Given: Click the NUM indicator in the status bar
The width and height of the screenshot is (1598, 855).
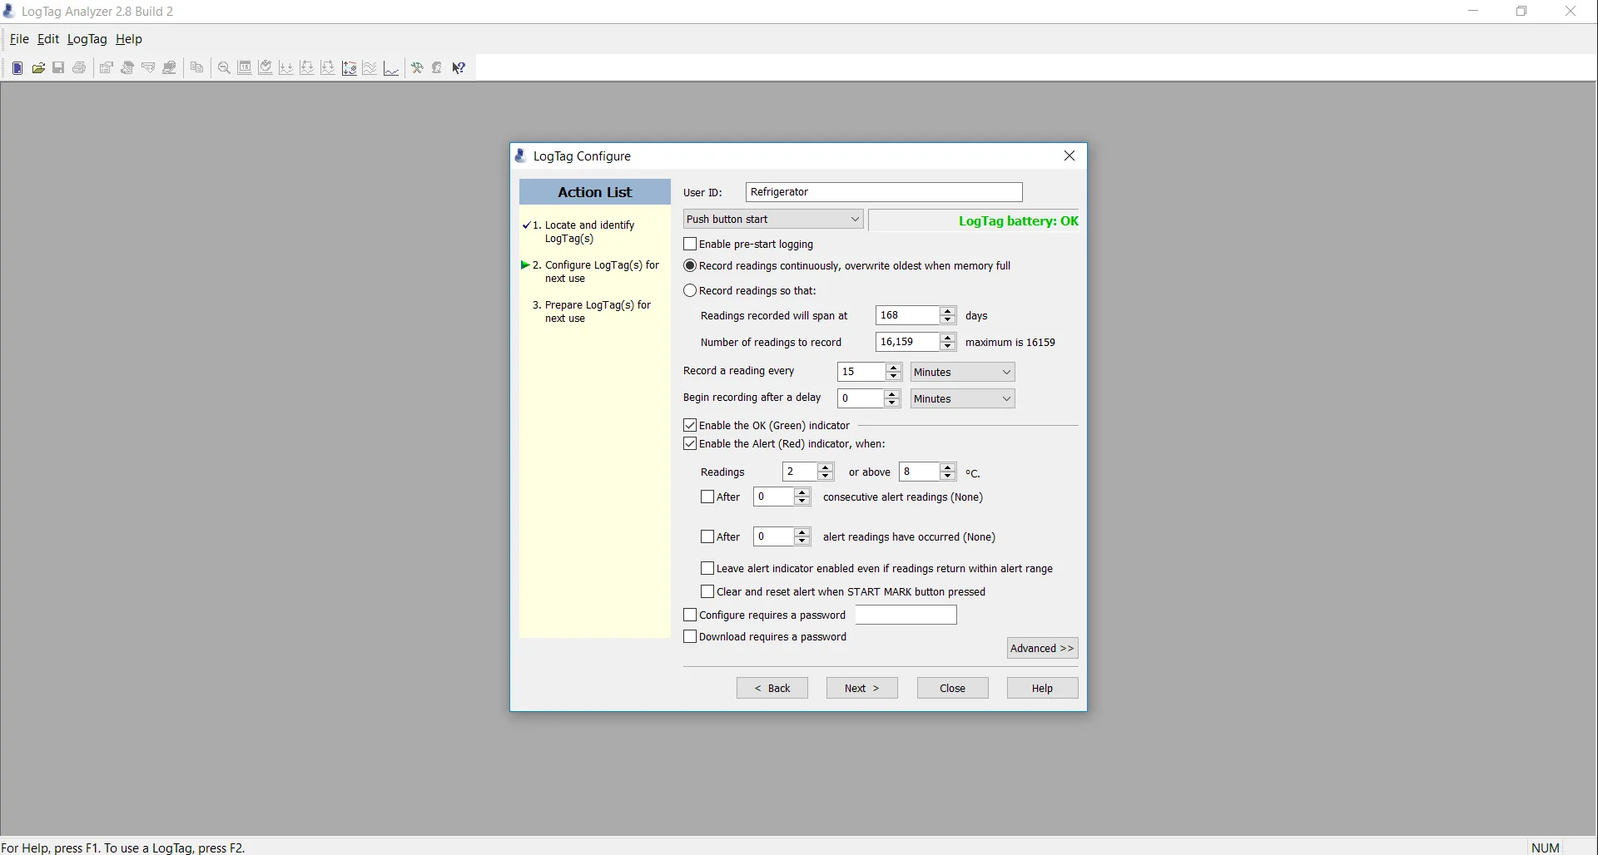Looking at the screenshot, I should point(1546,848).
